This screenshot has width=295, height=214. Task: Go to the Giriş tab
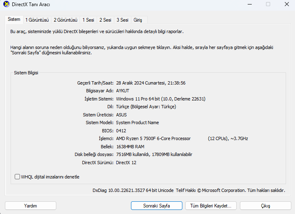click(x=138, y=20)
